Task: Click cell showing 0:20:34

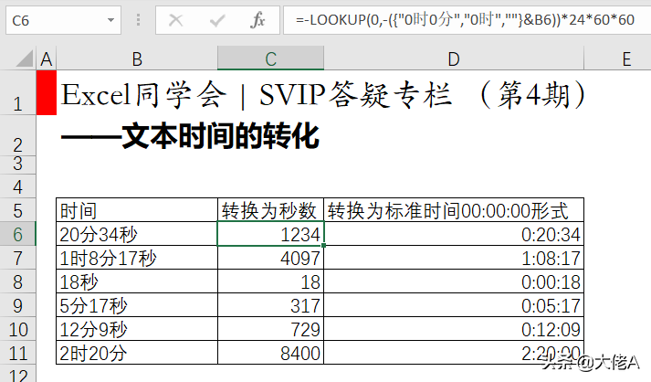Action: click(454, 234)
